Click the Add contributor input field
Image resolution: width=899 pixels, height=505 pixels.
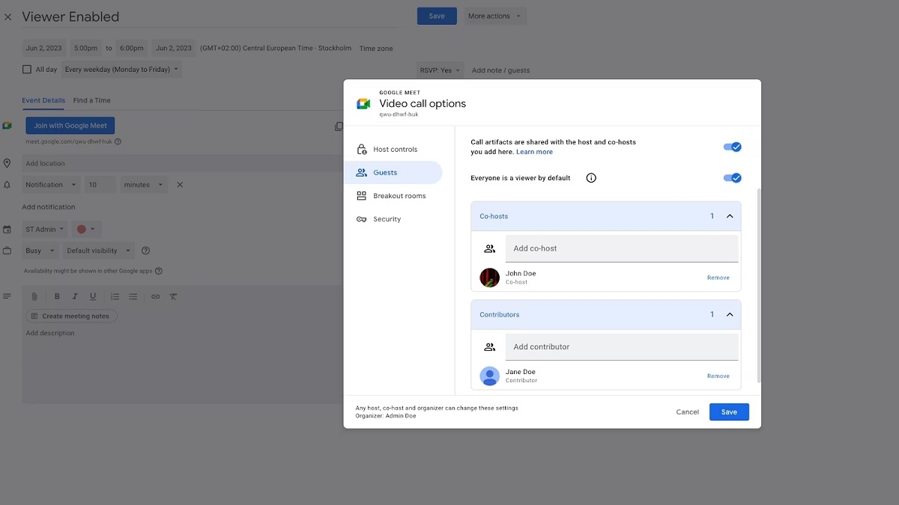point(622,346)
